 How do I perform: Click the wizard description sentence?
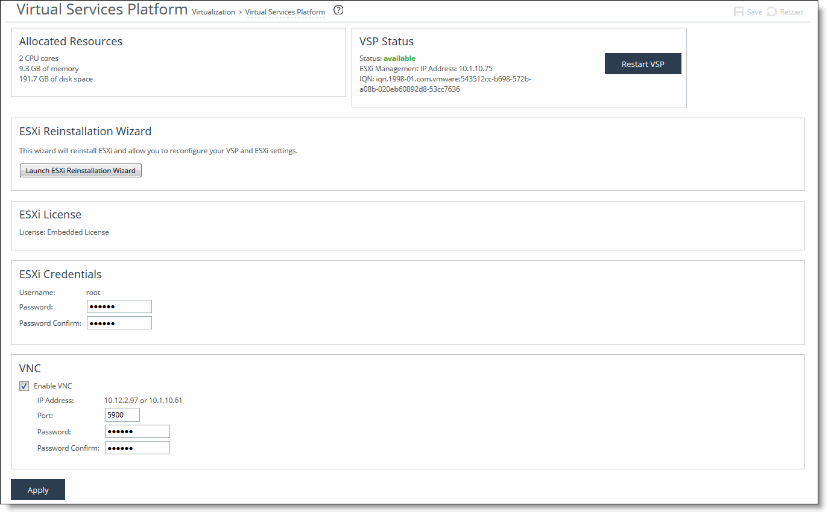click(x=159, y=151)
